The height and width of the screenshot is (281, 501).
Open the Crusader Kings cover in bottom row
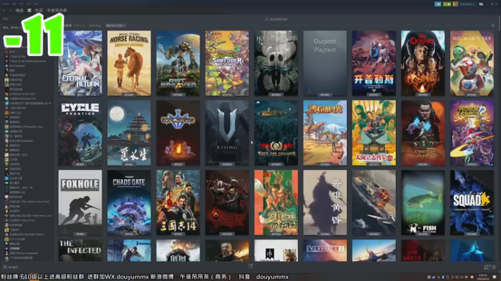click(x=276, y=250)
